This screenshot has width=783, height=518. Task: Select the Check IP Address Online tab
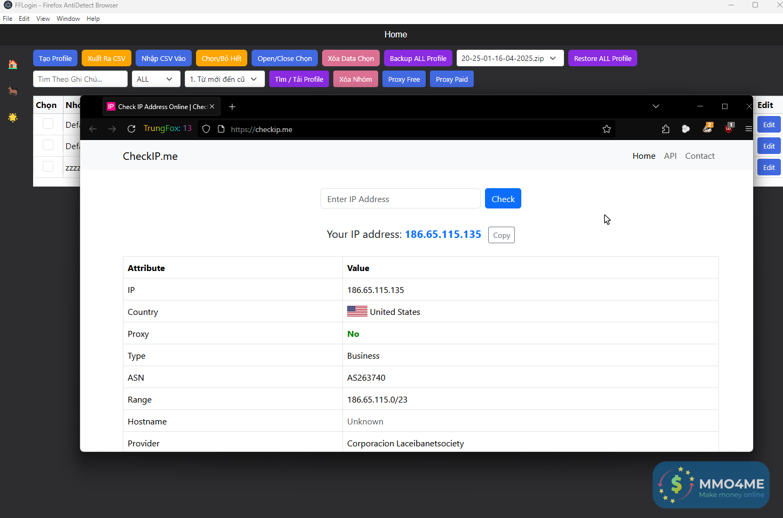pos(161,107)
